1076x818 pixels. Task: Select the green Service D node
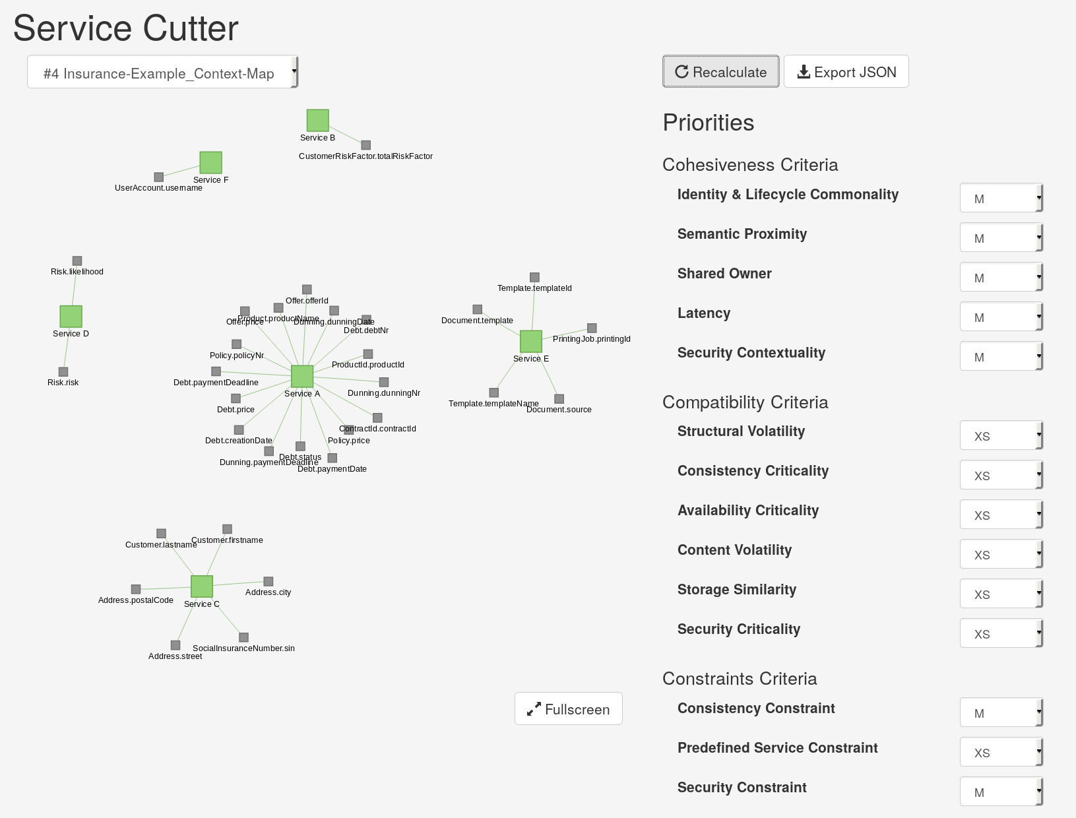pos(71,316)
